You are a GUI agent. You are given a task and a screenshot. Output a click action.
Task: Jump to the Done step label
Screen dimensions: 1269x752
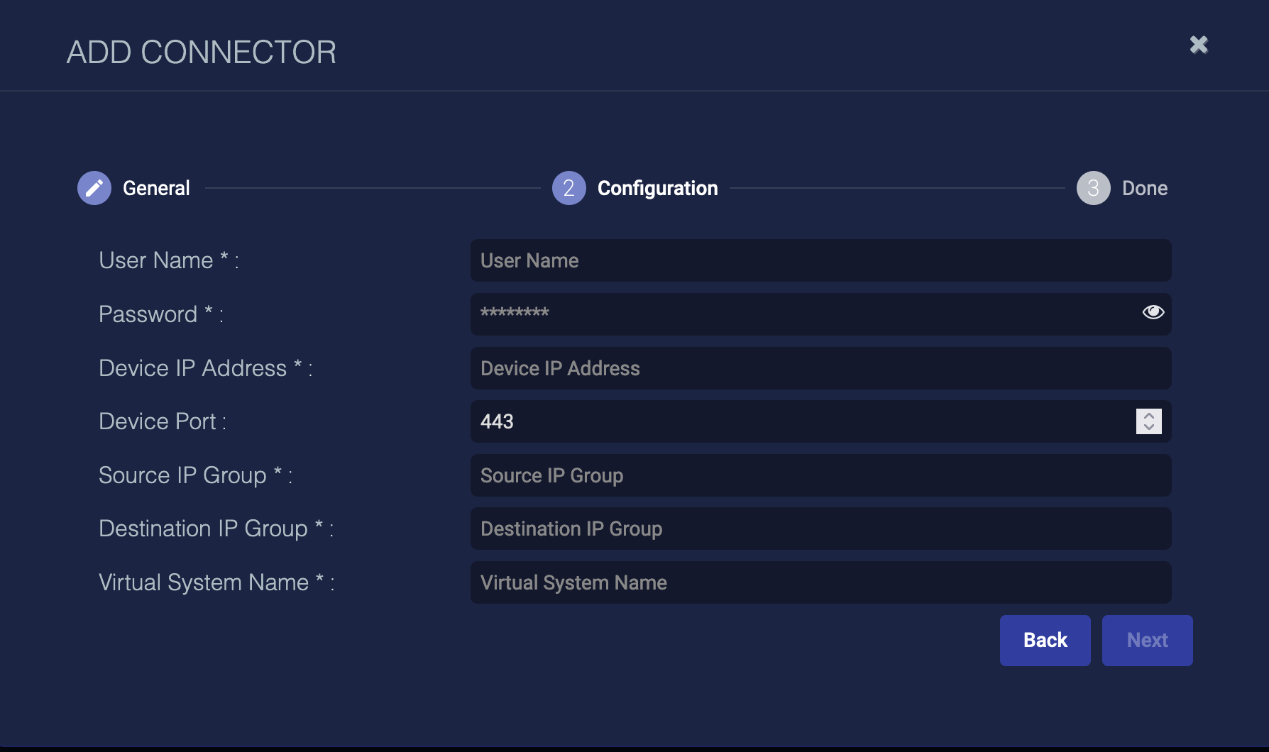pos(1144,188)
